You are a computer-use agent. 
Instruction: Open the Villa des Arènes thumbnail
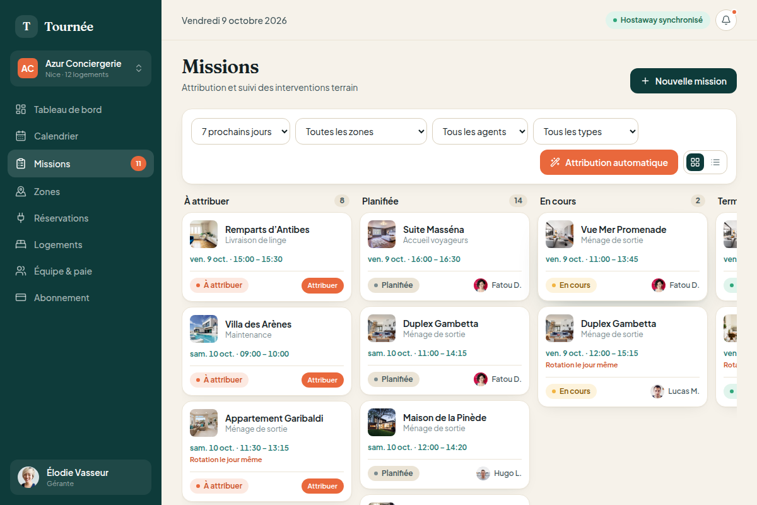click(x=204, y=329)
